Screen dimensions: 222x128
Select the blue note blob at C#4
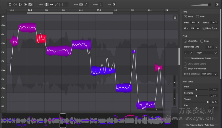coord(124,88)
